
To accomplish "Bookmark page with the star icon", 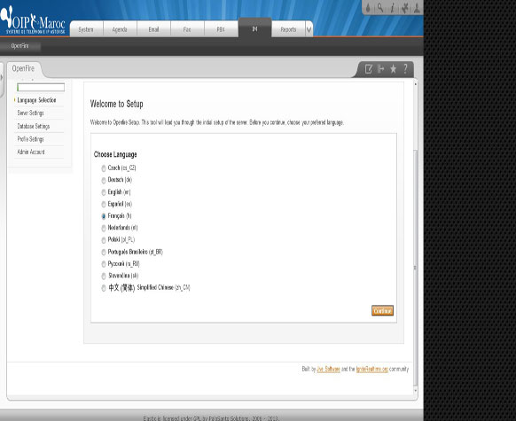I will click(x=393, y=69).
